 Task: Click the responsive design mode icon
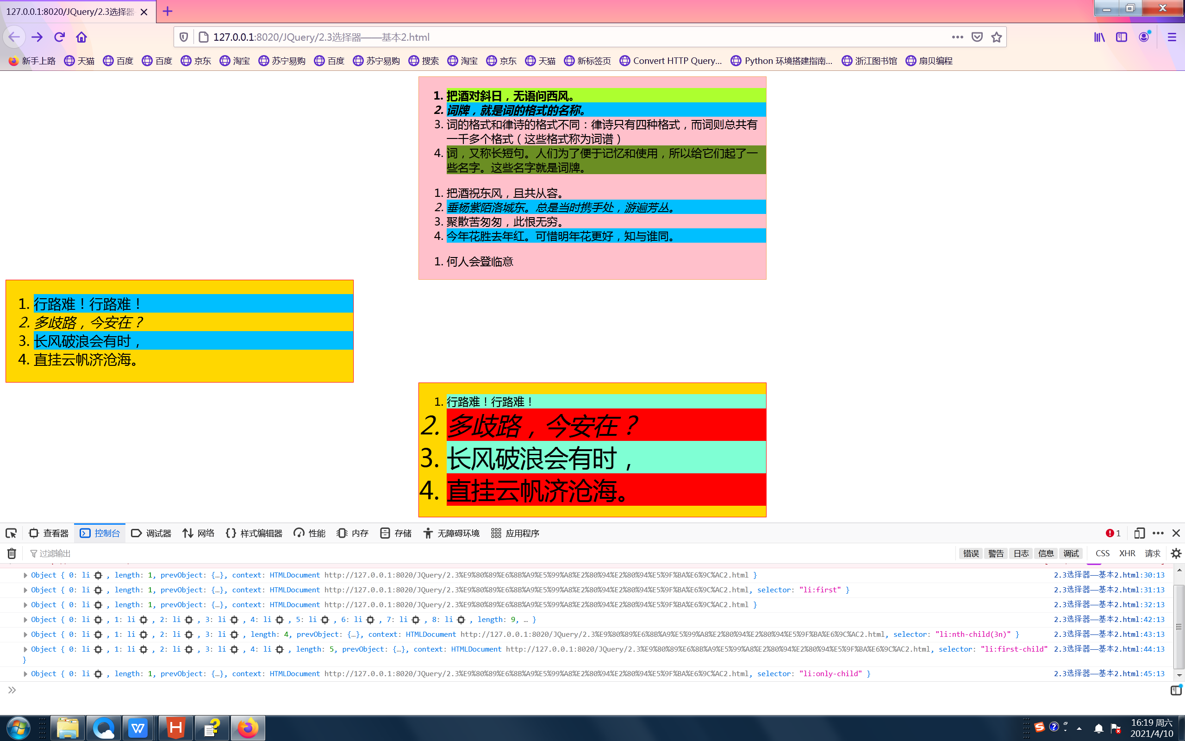pos(1139,533)
